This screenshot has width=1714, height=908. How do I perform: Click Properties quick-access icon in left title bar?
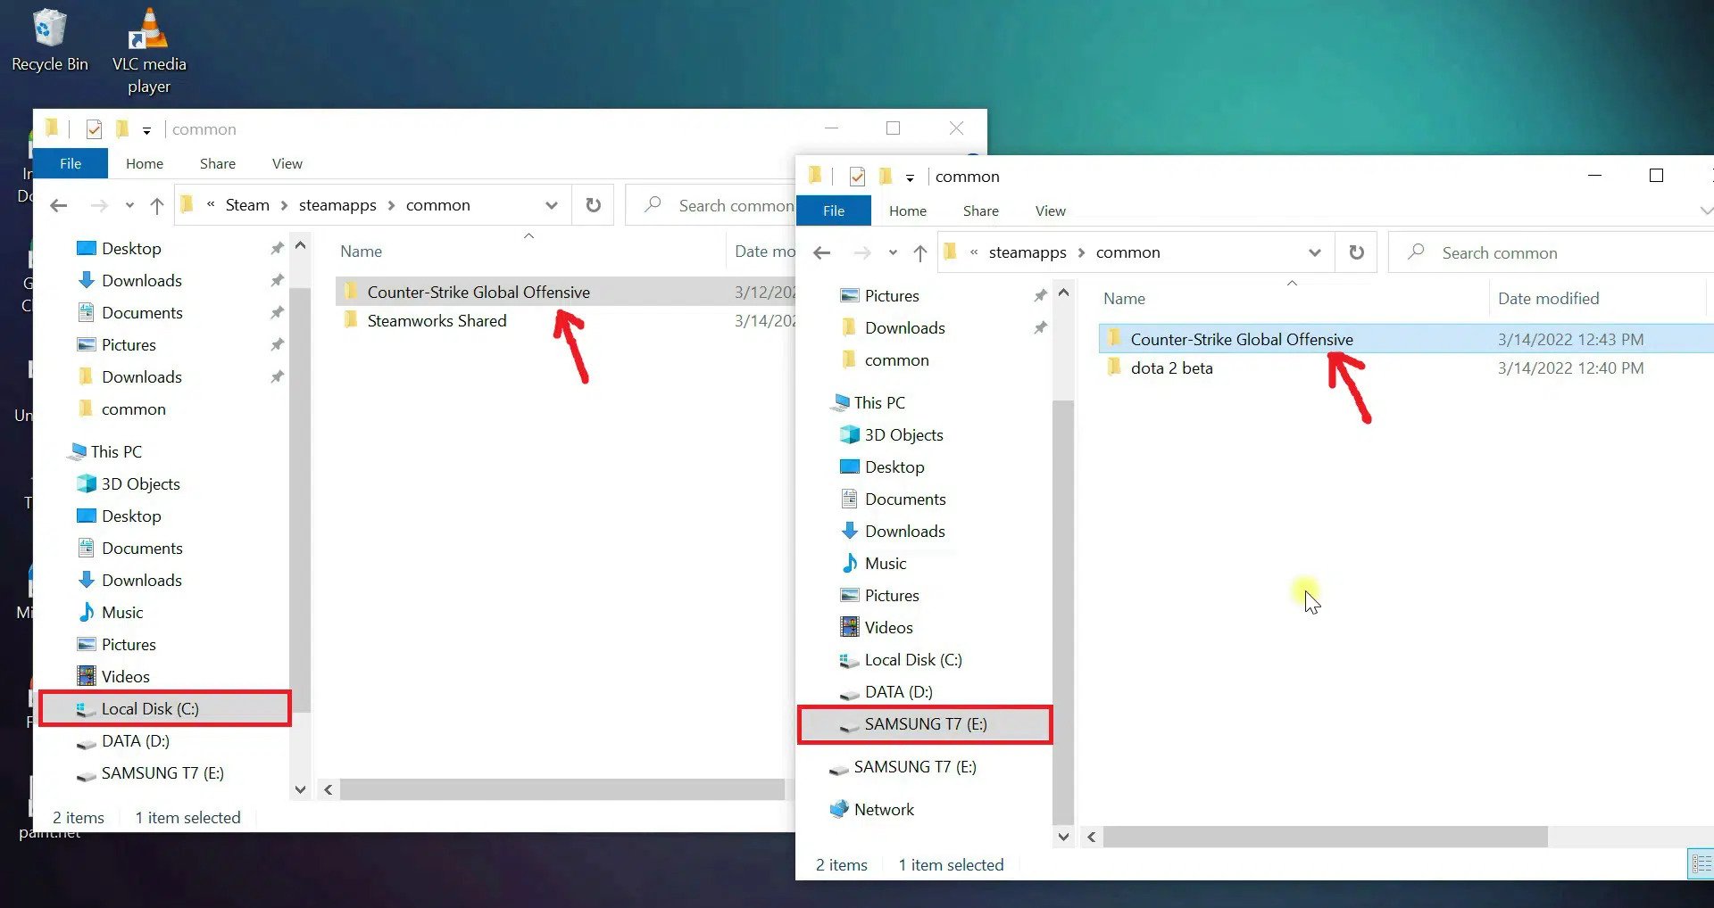tap(94, 129)
